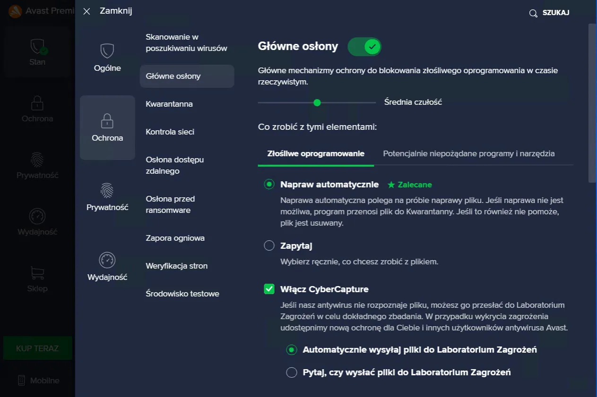
Task: Open the Kwarantanna settings page
Action: [169, 104]
